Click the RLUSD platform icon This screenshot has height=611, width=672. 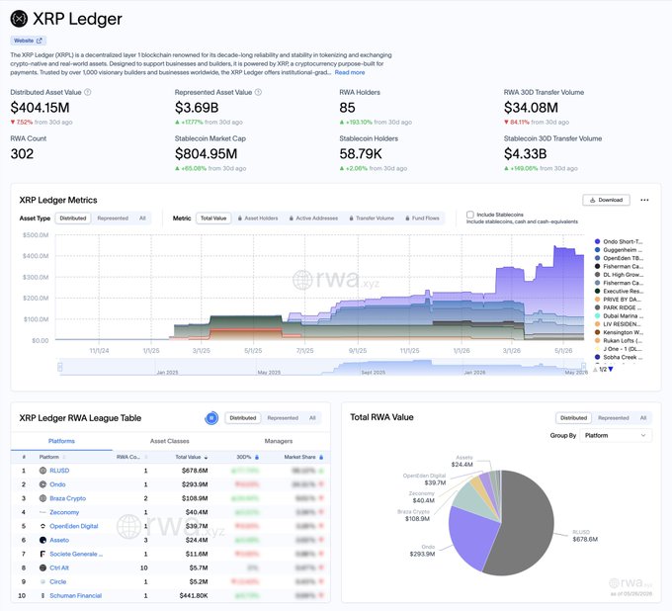click(x=42, y=471)
